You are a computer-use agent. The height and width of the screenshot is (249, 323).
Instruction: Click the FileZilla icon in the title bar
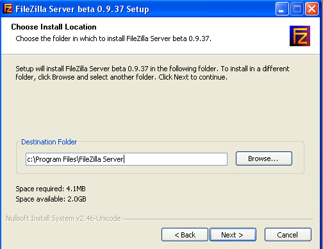(x=8, y=9)
